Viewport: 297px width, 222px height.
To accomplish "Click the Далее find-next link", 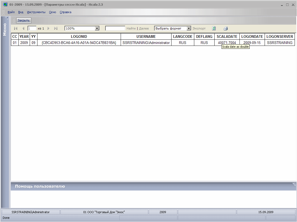I will coord(144,28).
